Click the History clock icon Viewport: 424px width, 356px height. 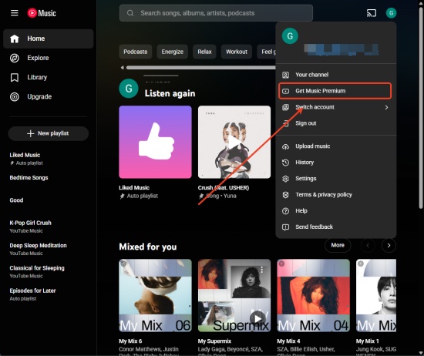coord(285,163)
